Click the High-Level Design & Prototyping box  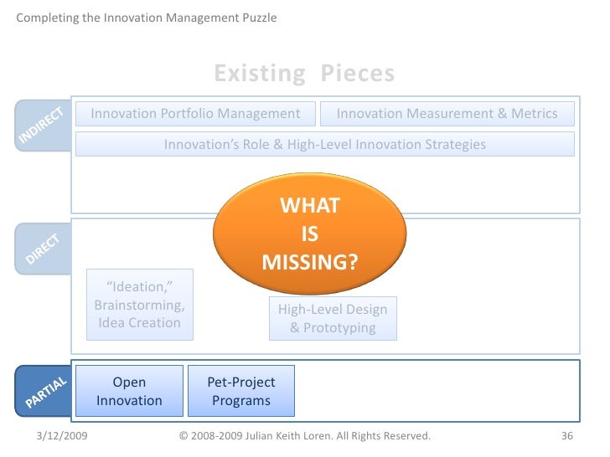[x=333, y=318]
